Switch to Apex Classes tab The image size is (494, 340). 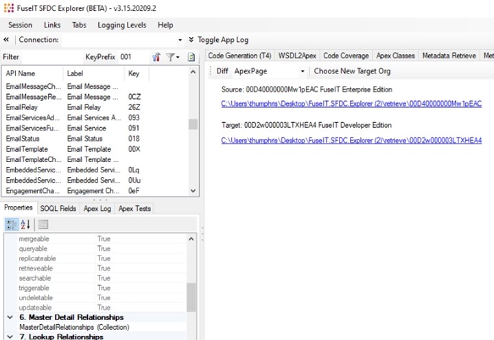(x=395, y=56)
